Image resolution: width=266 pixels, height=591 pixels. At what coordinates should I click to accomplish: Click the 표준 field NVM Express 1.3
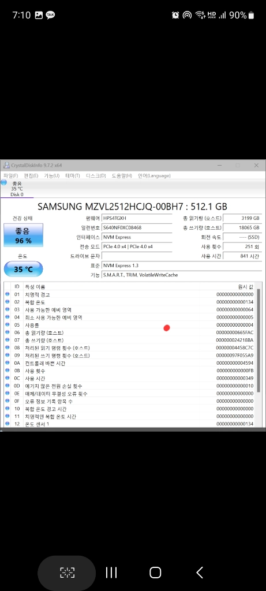click(x=182, y=265)
